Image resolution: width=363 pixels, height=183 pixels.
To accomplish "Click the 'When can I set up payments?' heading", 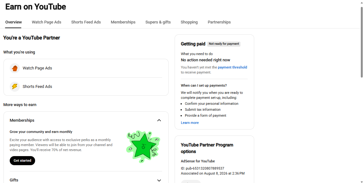I will pyautogui.click(x=204, y=85).
